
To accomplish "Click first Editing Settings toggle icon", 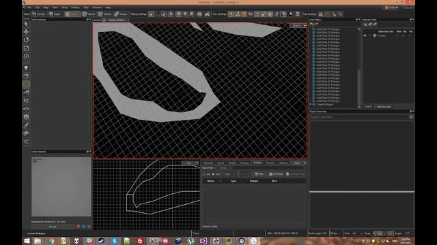I will coord(151,14).
